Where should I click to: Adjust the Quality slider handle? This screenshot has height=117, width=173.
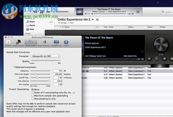[x=59, y=61]
